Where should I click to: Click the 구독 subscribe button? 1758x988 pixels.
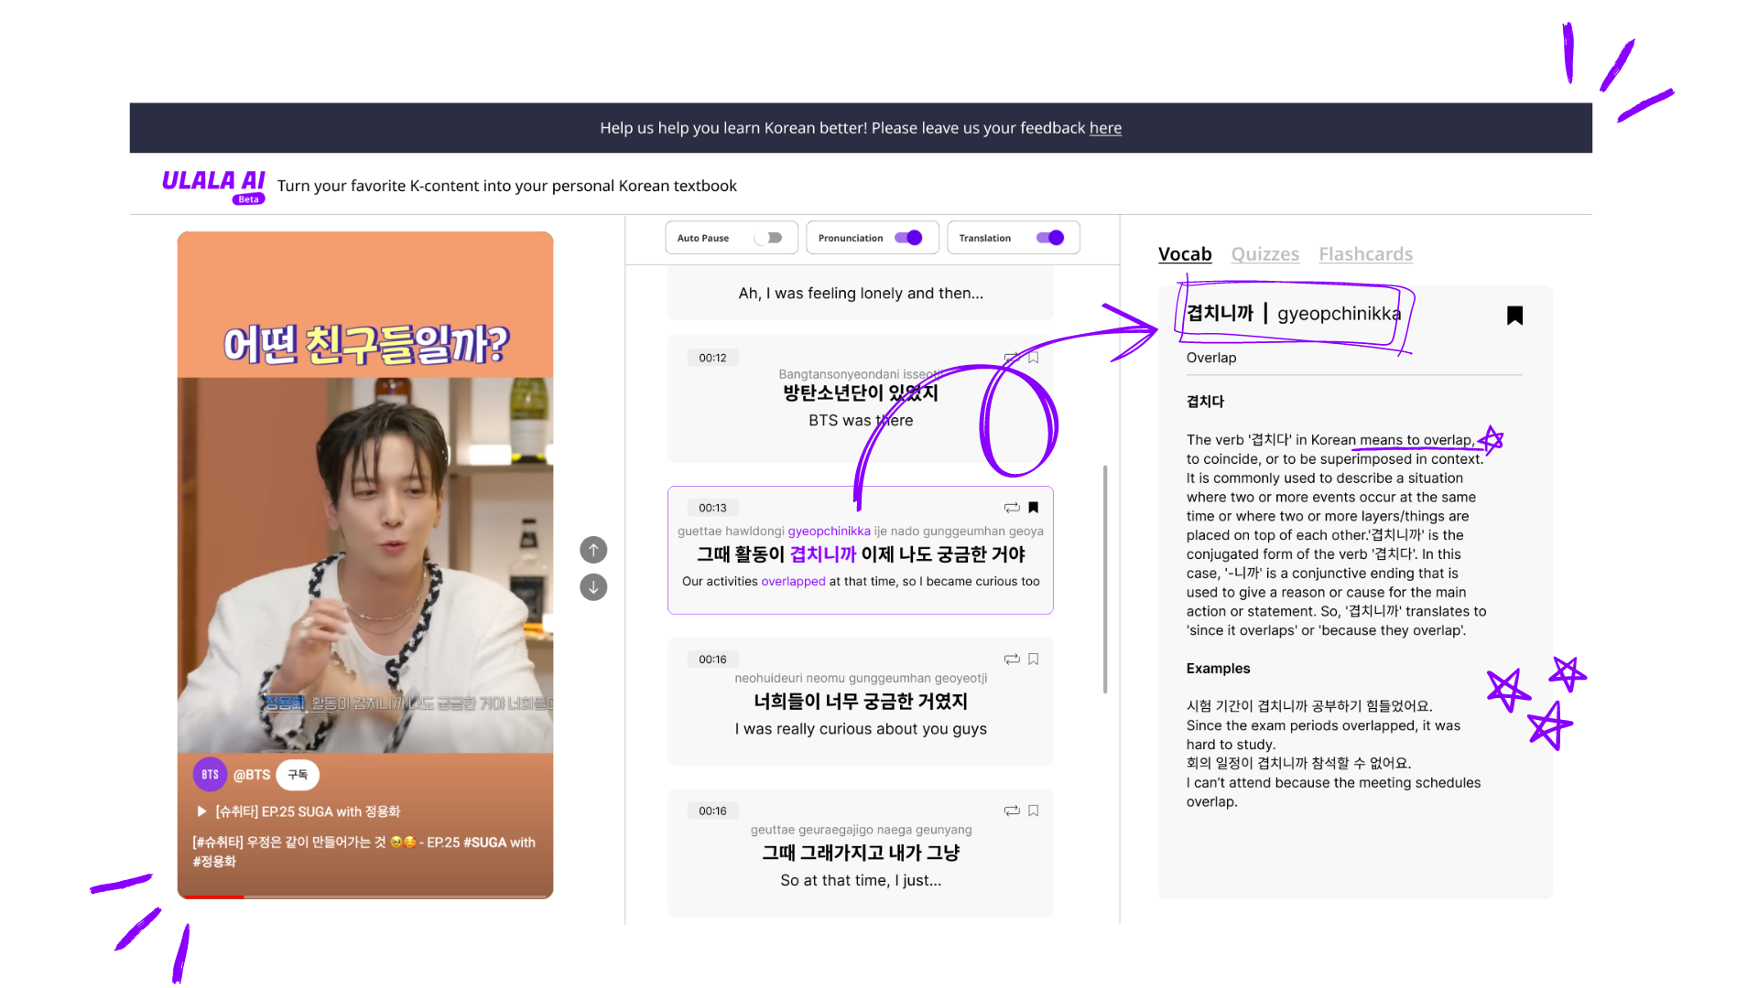point(298,775)
